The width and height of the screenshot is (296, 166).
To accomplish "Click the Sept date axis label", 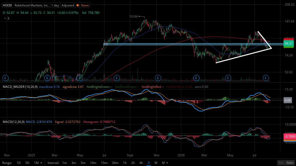I will tap(130, 155).
